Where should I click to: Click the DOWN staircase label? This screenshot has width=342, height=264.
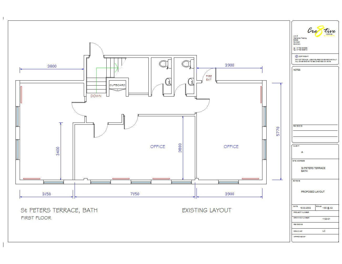point(96,96)
